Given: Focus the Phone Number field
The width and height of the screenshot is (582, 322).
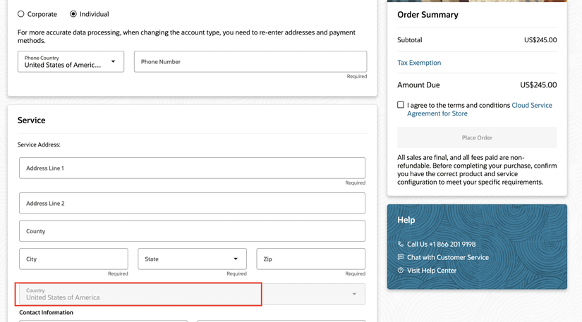Looking at the screenshot, I should click(x=250, y=61).
